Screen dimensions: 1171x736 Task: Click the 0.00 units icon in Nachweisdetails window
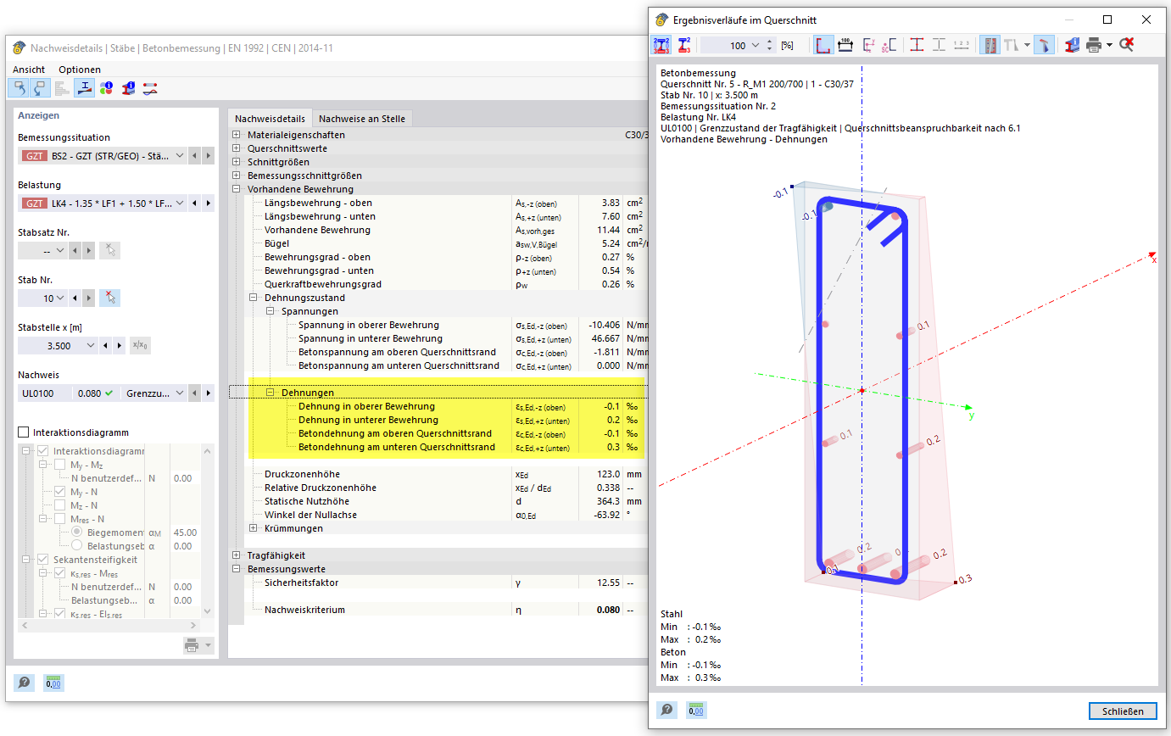53,683
